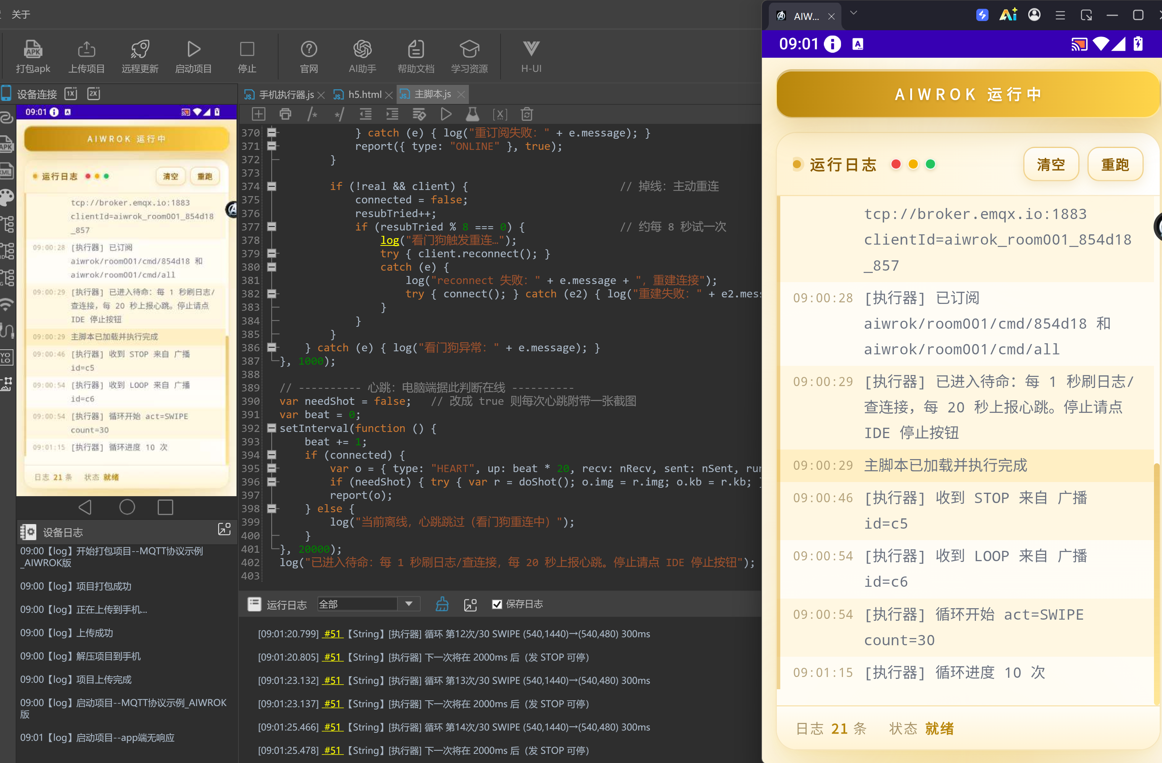Viewport: 1162px width, 763px height.
Task: Tap the Android home circle in device preview
Action: pos(127,507)
